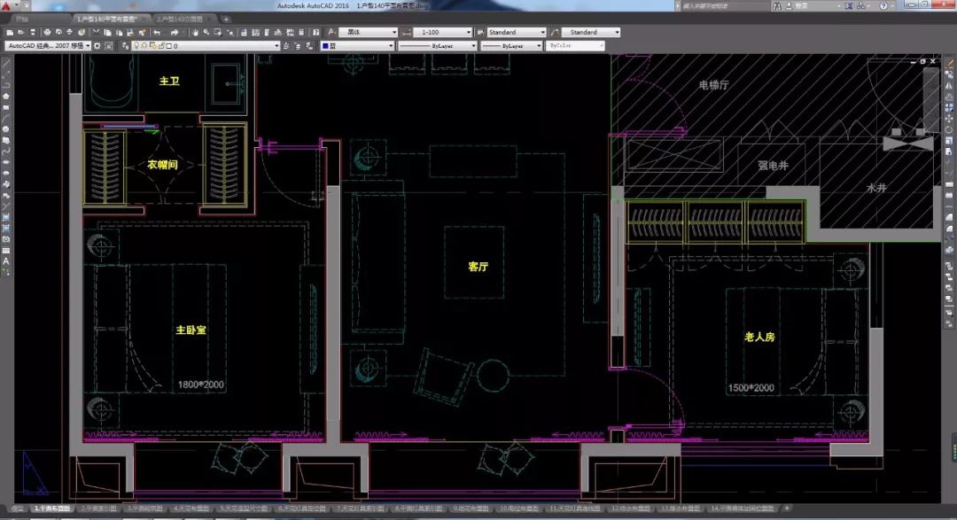Toggle the layer freeze sun icon
This screenshot has width=957, height=520.
(144, 45)
